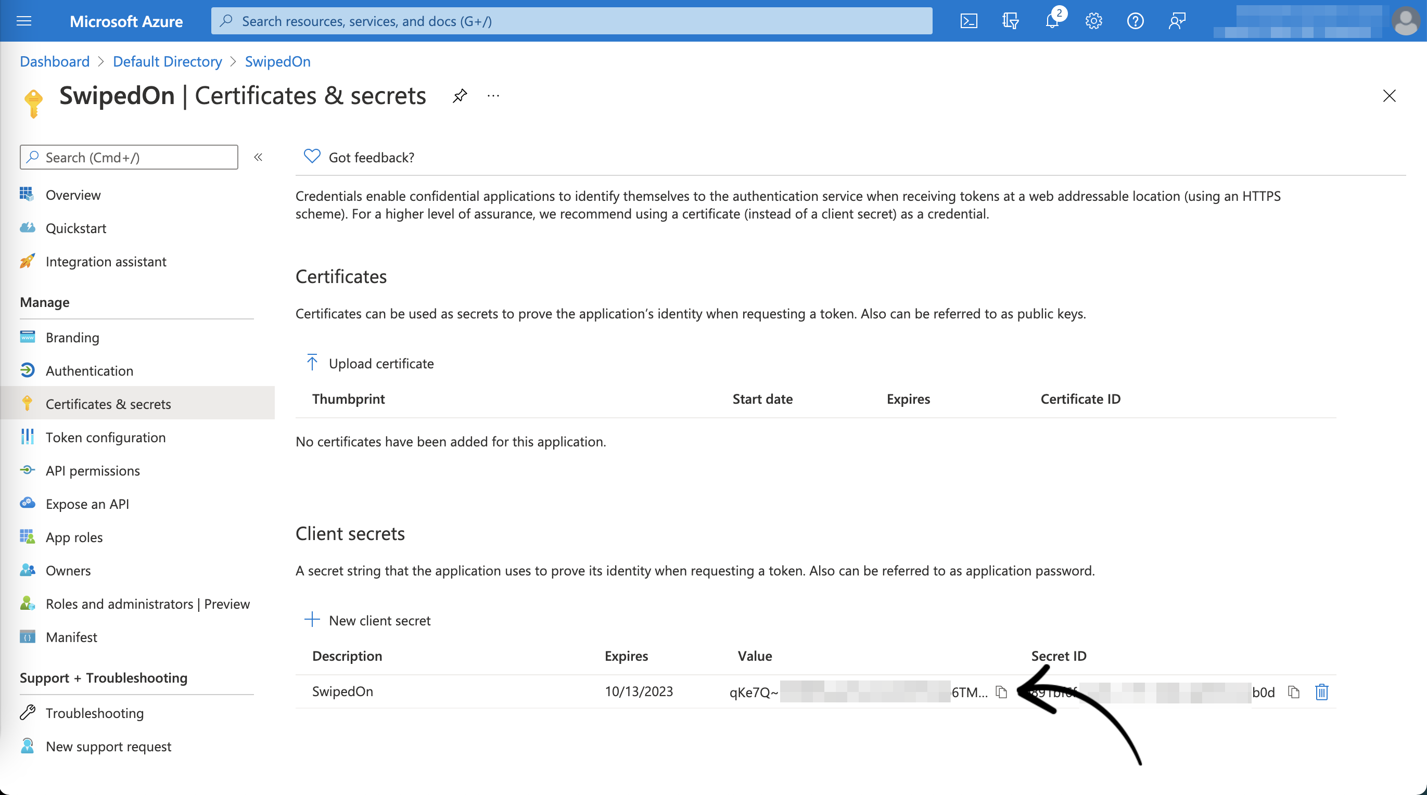Open Authentication in the Manage section

(x=89, y=370)
